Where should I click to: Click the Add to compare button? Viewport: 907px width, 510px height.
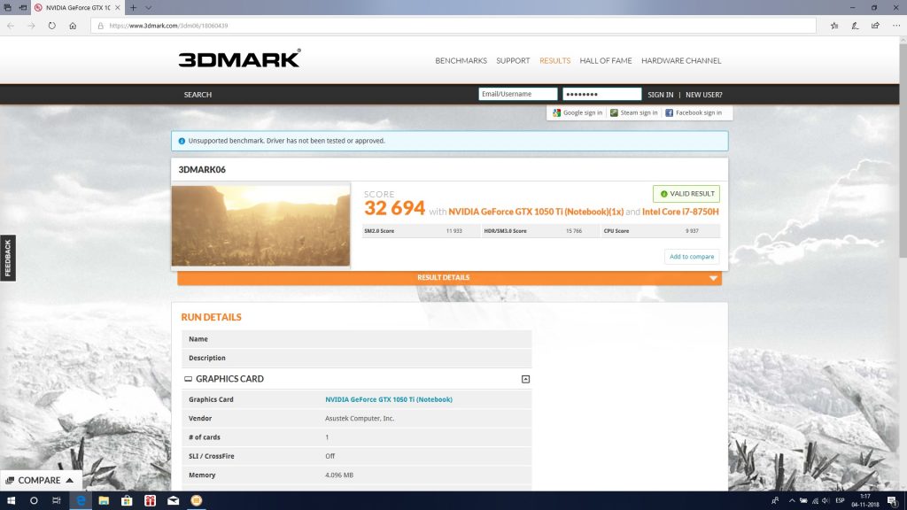[692, 257]
